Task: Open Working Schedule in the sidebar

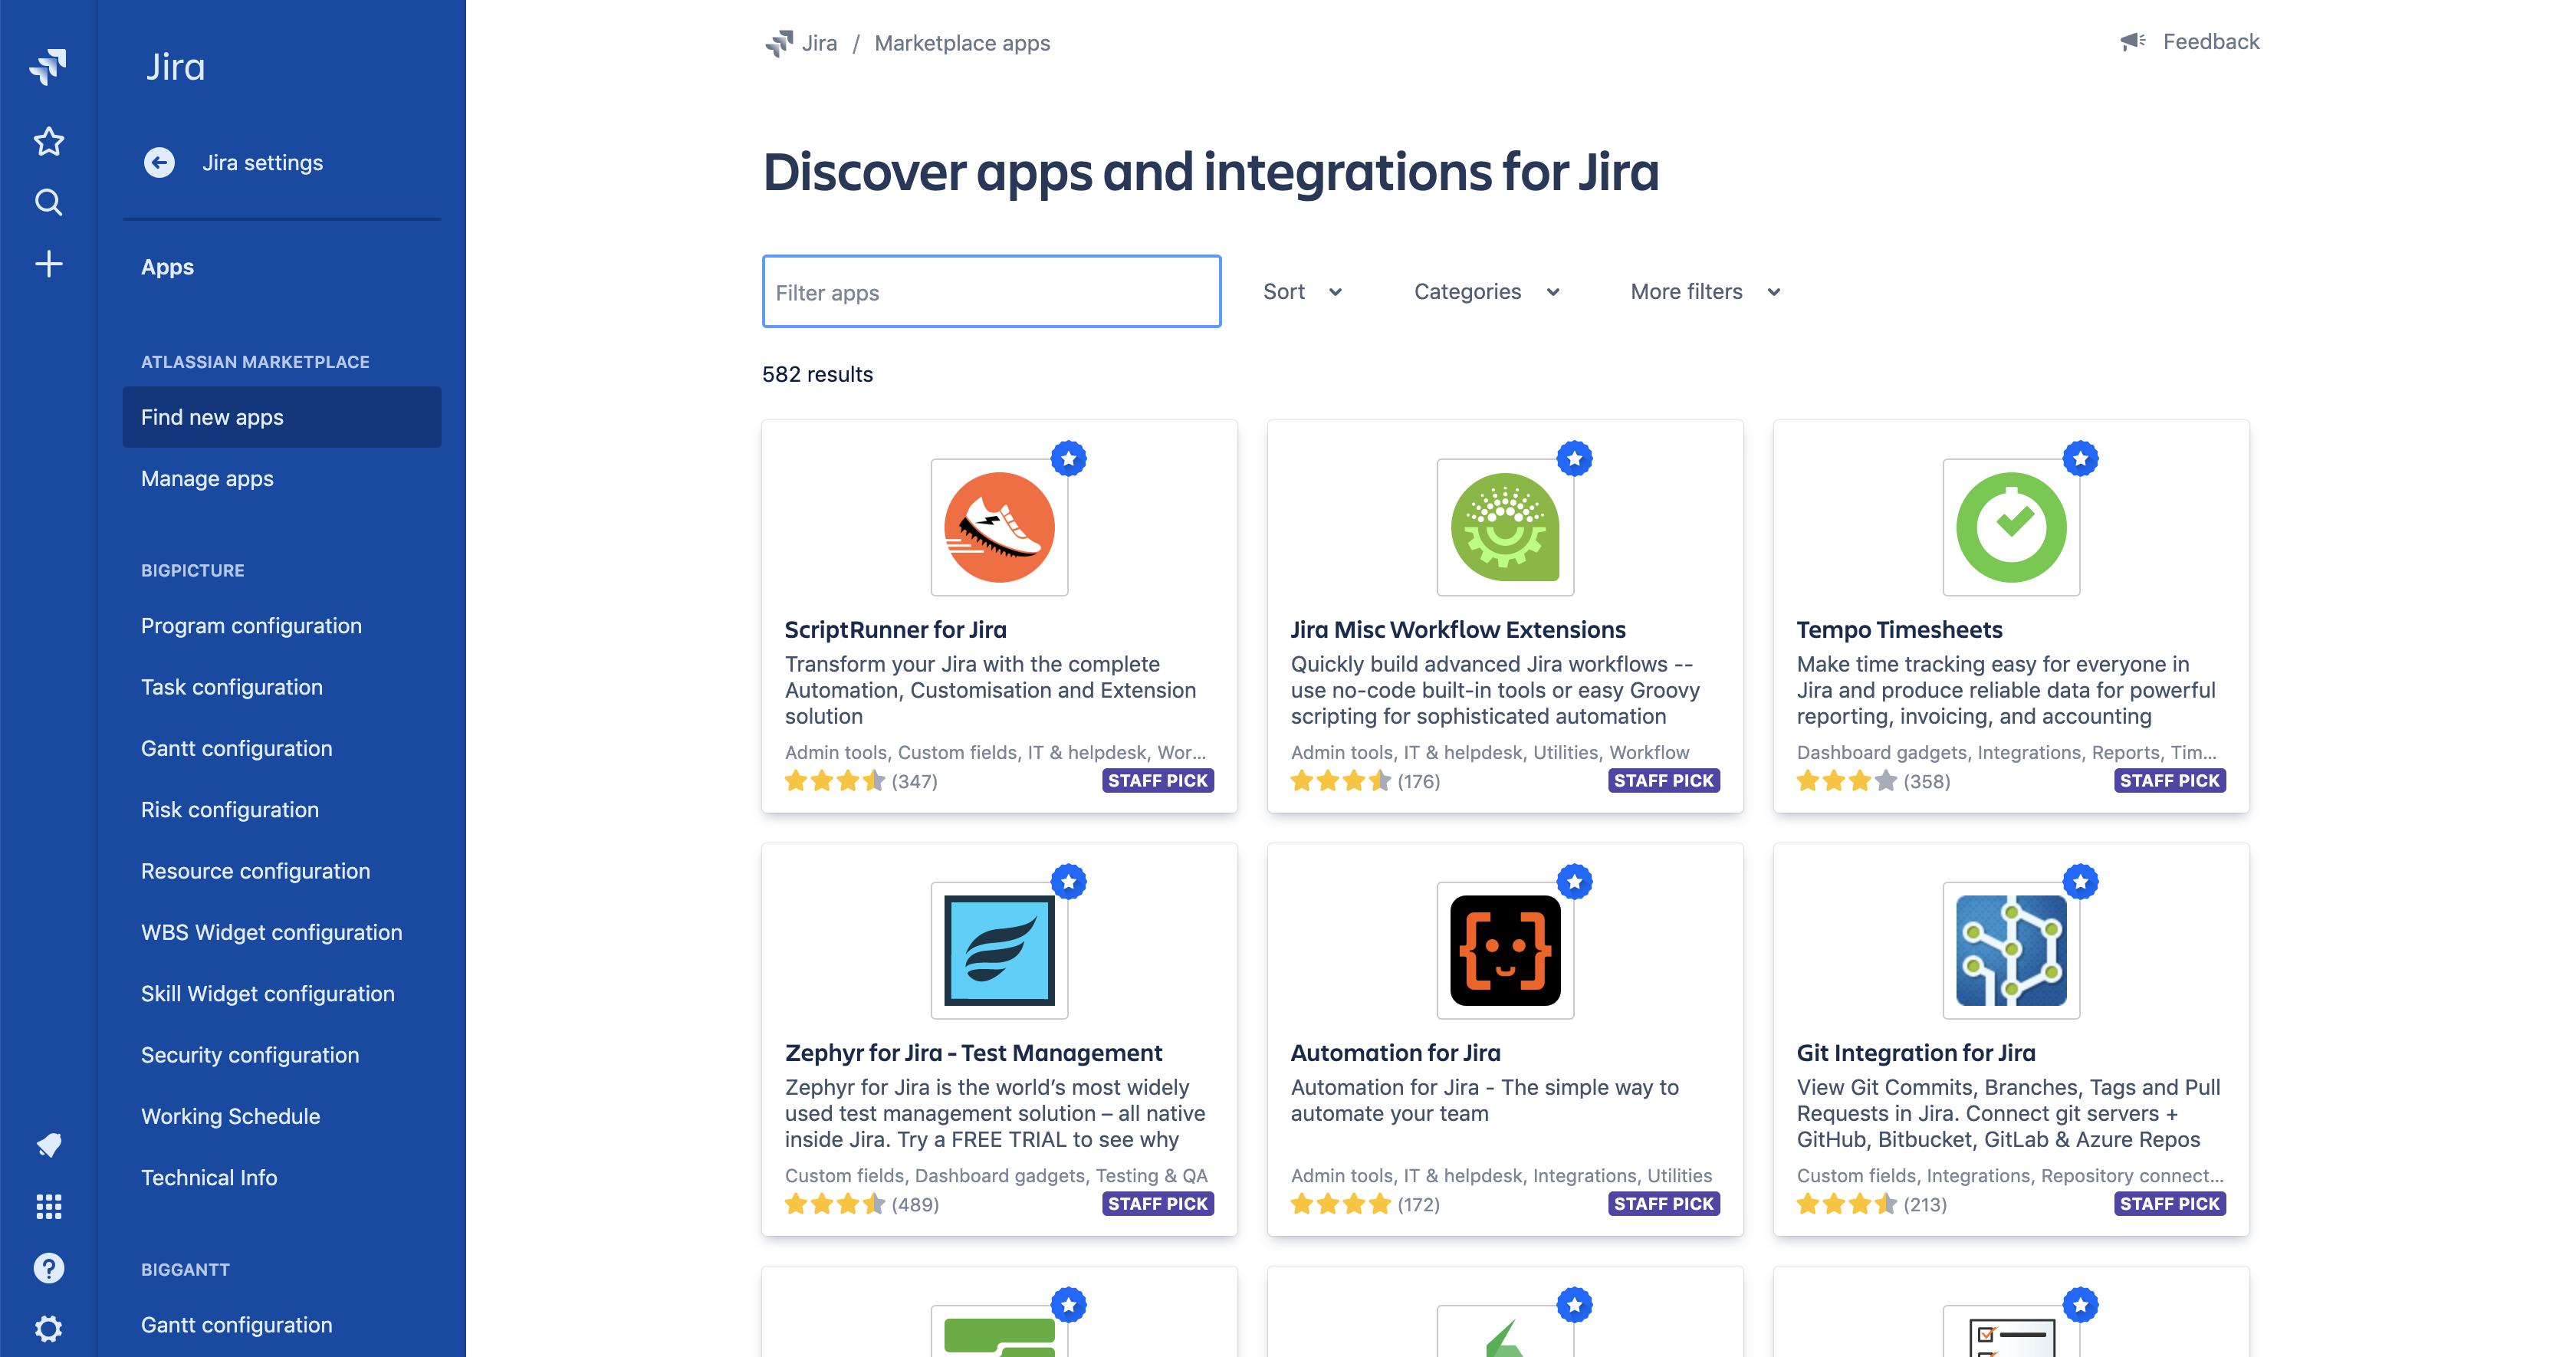Action: coord(230,1116)
